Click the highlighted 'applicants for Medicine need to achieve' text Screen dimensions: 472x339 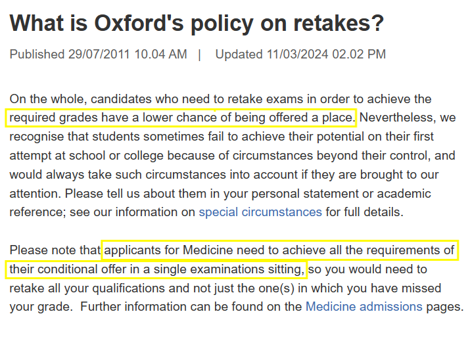tap(279, 250)
